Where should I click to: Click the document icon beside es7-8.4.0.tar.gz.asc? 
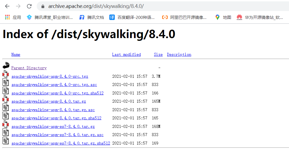[x=5, y=132]
